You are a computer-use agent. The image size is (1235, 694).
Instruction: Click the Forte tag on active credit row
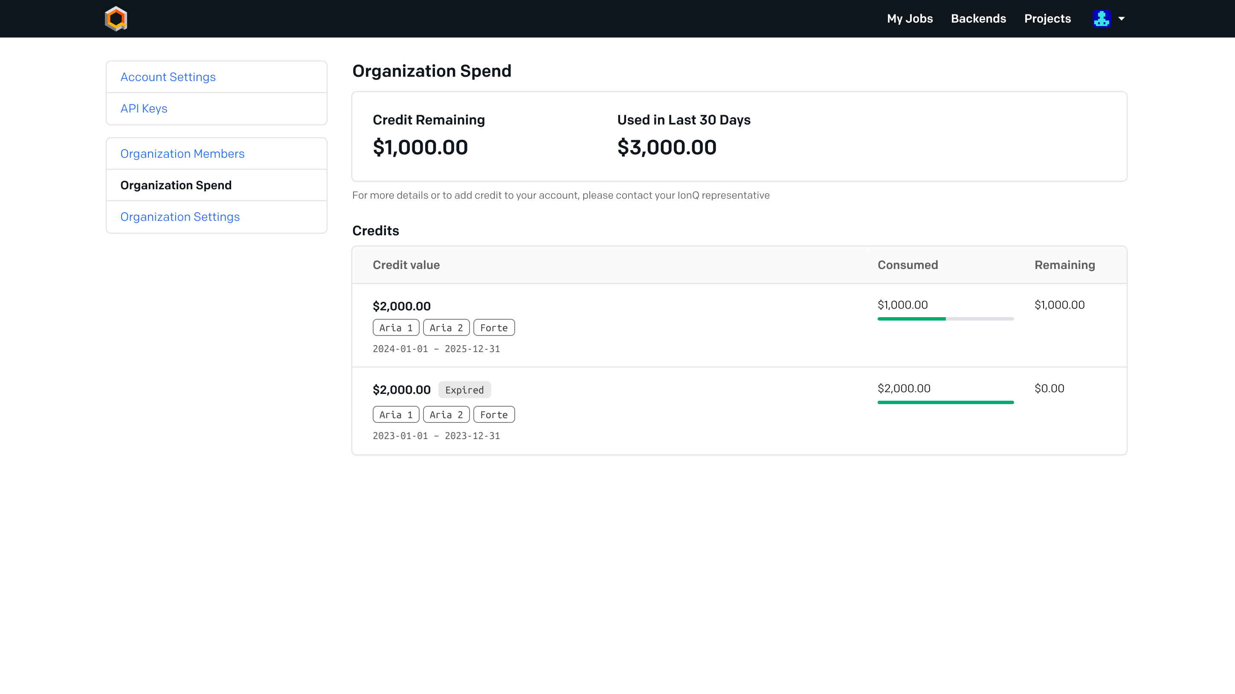point(494,327)
